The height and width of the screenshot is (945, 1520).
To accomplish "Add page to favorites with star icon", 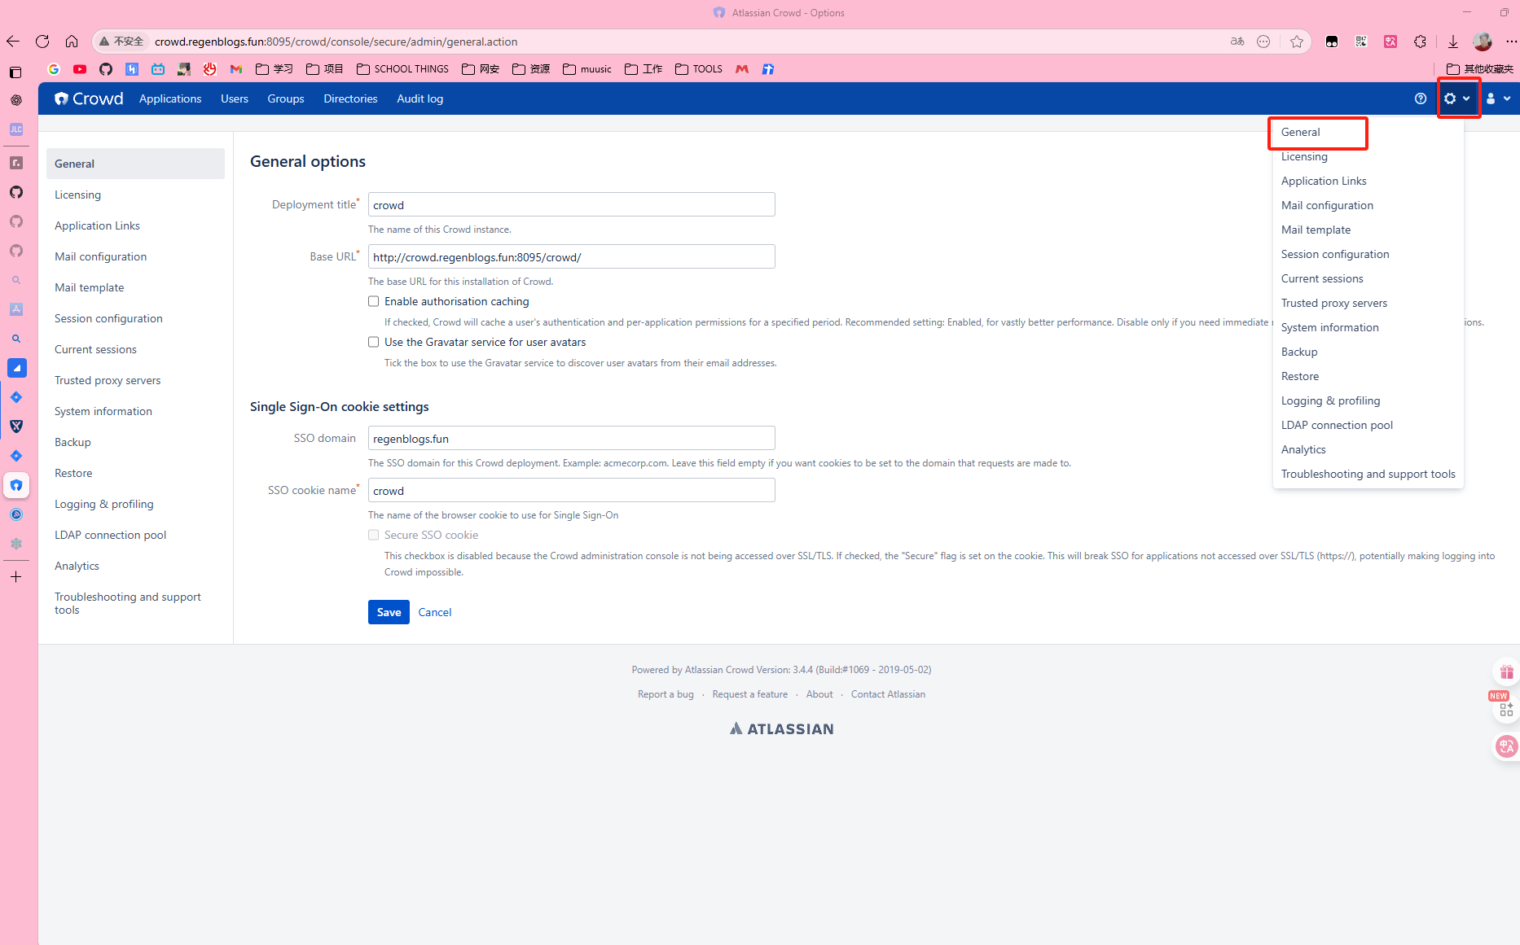I will [1297, 42].
